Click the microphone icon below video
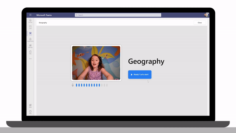 [73, 85]
